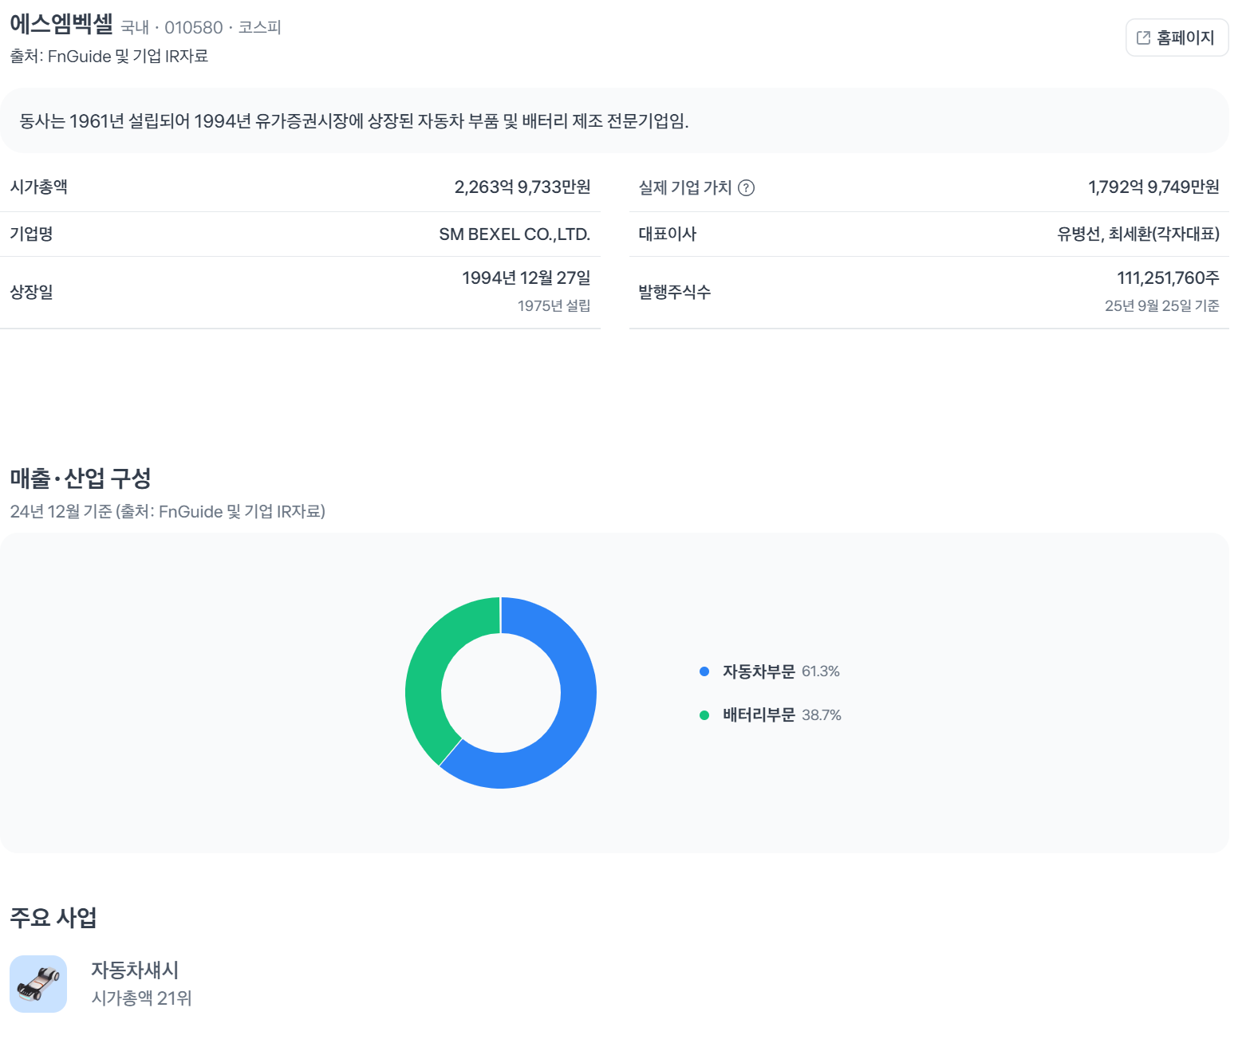Click the 주요 사업 section heading
This screenshot has width=1246, height=1055.
click(53, 918)
